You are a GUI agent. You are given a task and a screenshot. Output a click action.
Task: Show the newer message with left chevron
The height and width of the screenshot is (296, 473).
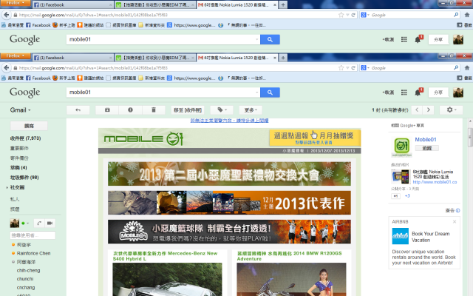417,110
